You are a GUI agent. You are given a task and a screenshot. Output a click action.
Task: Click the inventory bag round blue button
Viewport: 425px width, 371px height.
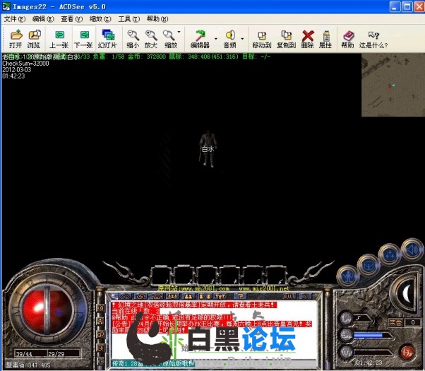coord(369,264)
